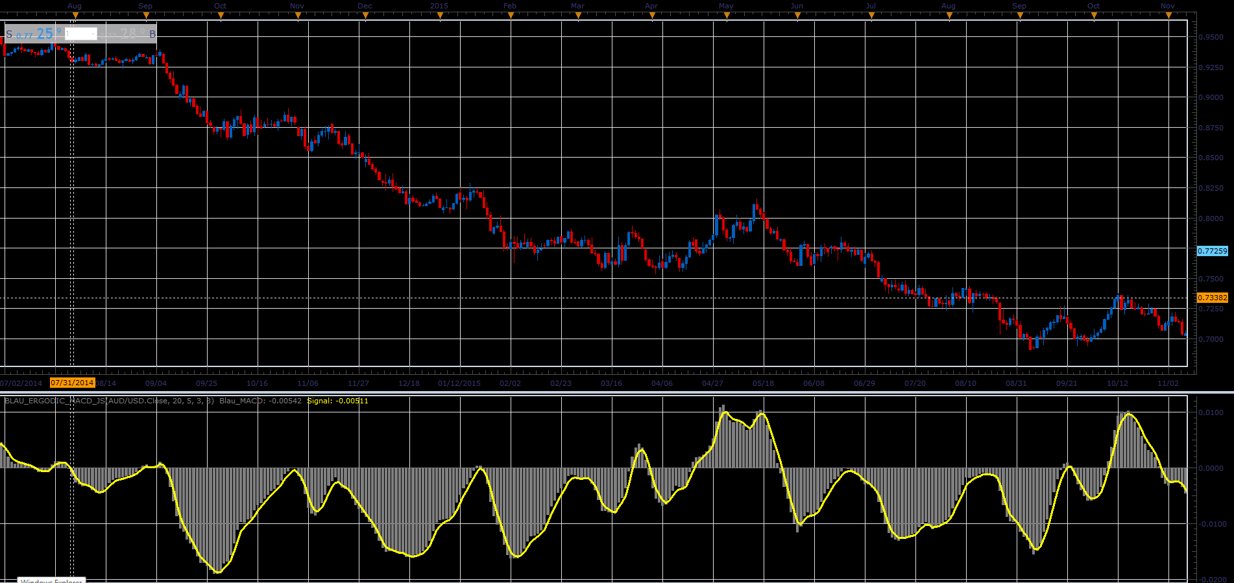Image resolution: width=1234 pixels, height=583 pixels.
Task: Select the November 2015 orange month marker
Action: [x=1168, y=16]
